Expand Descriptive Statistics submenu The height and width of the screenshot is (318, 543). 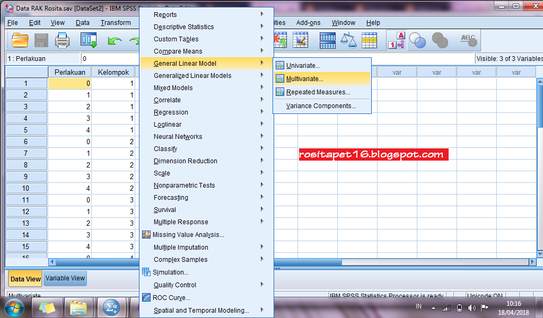click(207, 26)
